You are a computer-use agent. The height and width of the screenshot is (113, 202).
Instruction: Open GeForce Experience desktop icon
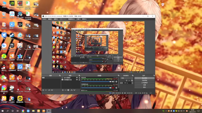[12, 5]
